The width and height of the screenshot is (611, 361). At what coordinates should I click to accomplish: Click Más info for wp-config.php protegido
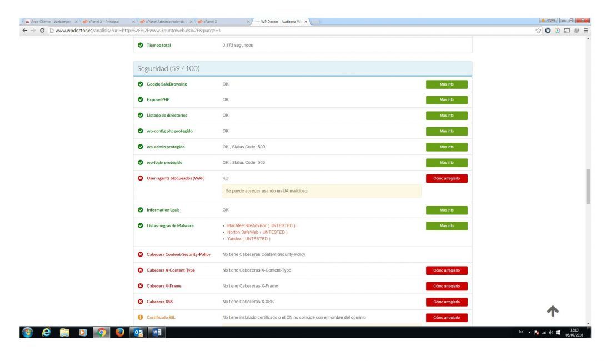(x=447, y=131)
